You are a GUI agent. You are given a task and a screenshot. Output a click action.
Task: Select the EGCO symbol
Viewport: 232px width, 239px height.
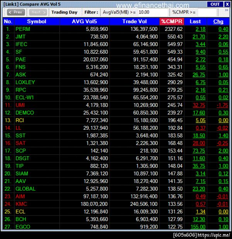pos(23,227)
